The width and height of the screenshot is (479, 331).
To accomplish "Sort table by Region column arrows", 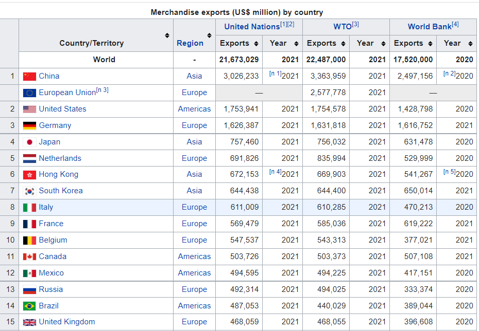I will (x=209, y=35).
